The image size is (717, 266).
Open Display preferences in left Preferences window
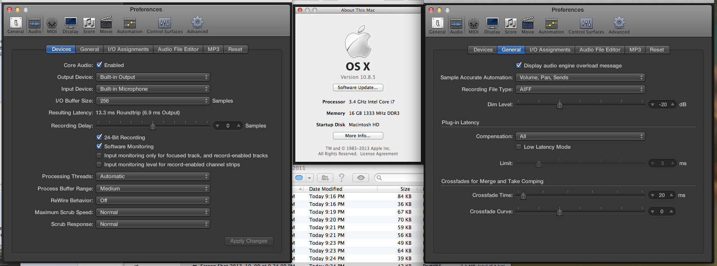(x=70, y=25)
